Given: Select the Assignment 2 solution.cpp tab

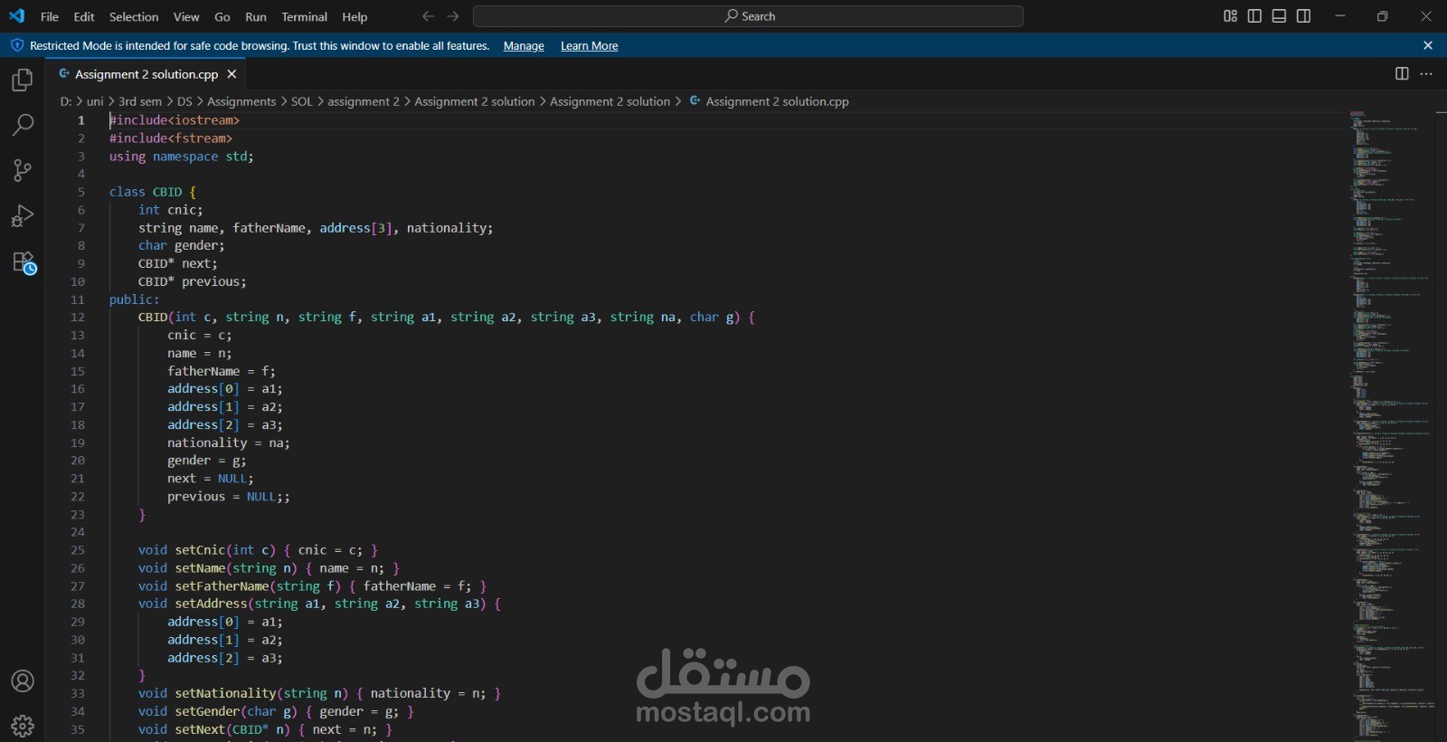Looking at the screenshot, I should [146, 74].
